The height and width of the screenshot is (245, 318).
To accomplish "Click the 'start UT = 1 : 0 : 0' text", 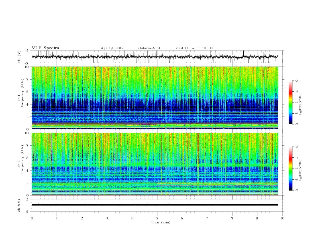I will (194, 48).
